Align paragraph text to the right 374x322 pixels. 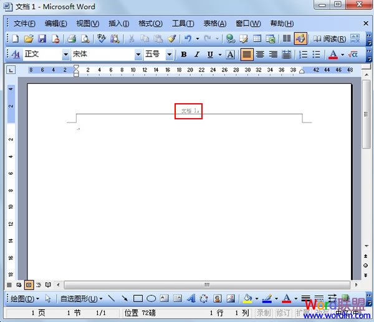click(273, 55)
